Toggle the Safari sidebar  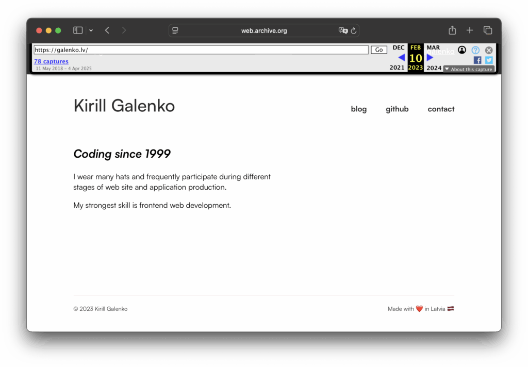(78, 30)
